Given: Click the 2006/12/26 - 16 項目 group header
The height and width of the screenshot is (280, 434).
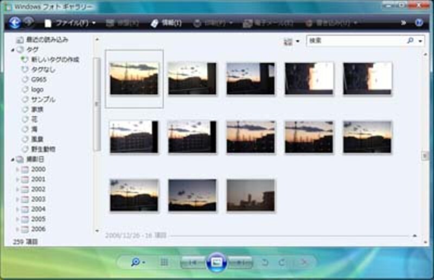Looking at the screenshot, I should click(136, 236).
